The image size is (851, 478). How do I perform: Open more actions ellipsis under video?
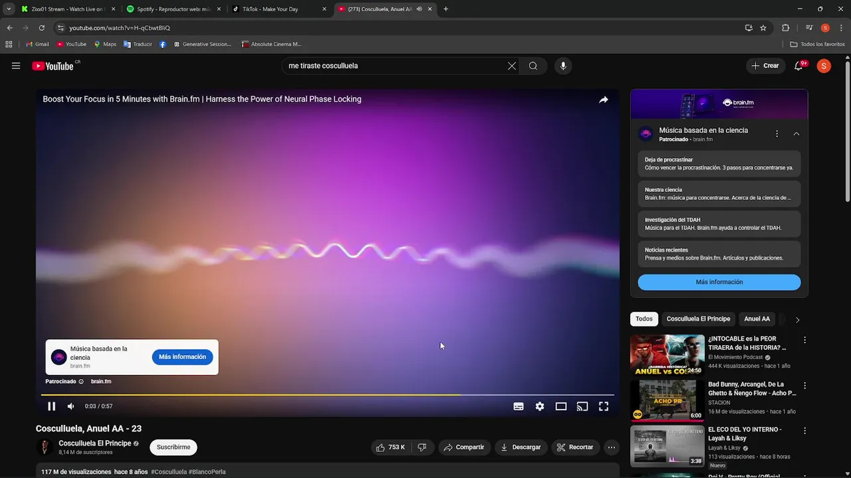[612, 447]
